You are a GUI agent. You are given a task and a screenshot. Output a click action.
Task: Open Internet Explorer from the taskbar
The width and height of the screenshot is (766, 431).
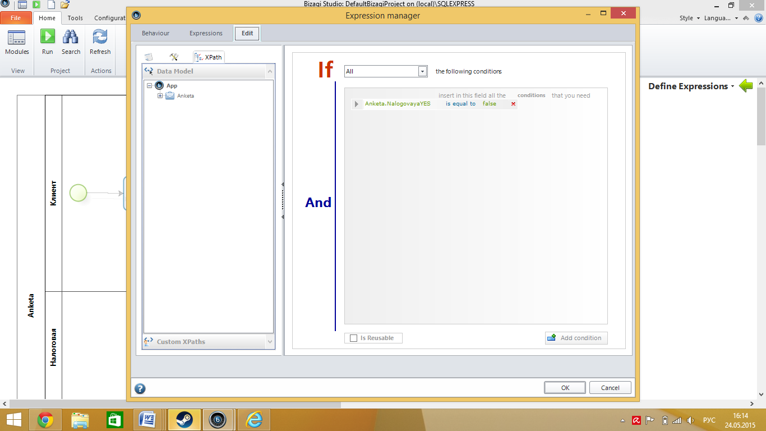point(254,420)
